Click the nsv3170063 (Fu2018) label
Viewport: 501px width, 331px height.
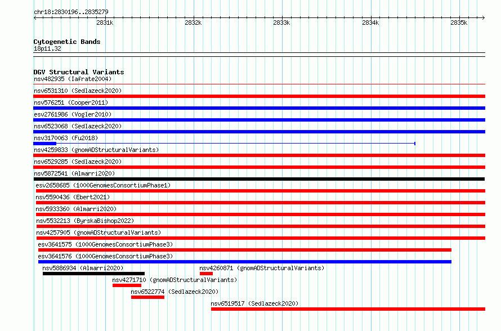(66, 138)
